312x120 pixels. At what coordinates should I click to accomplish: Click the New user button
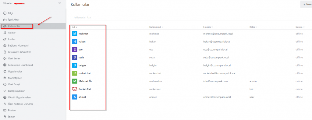point(306,4)
